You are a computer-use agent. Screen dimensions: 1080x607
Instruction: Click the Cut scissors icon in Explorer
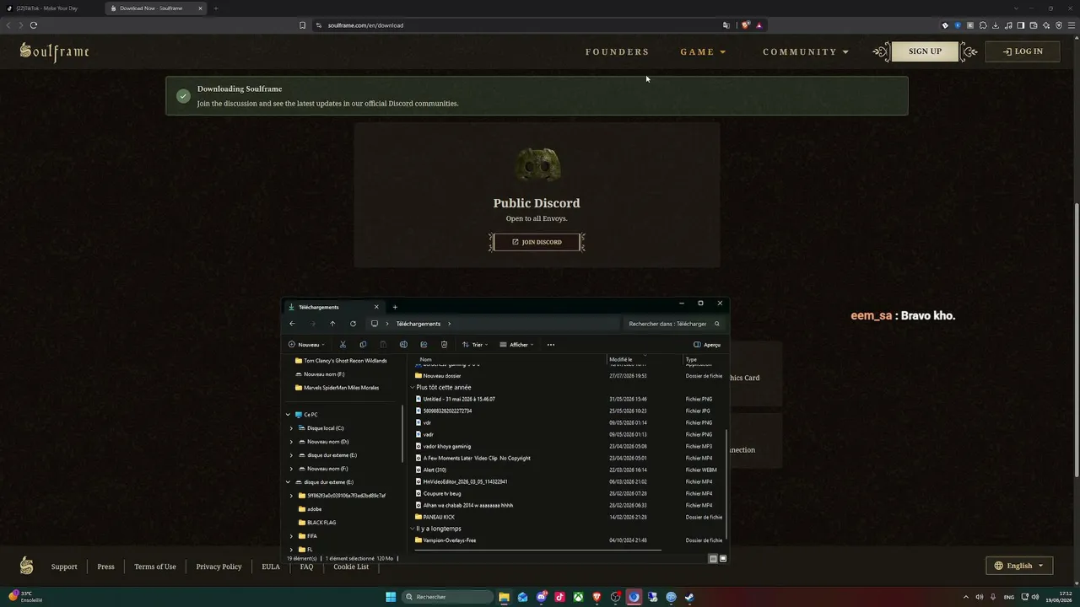tap(343, 345)
